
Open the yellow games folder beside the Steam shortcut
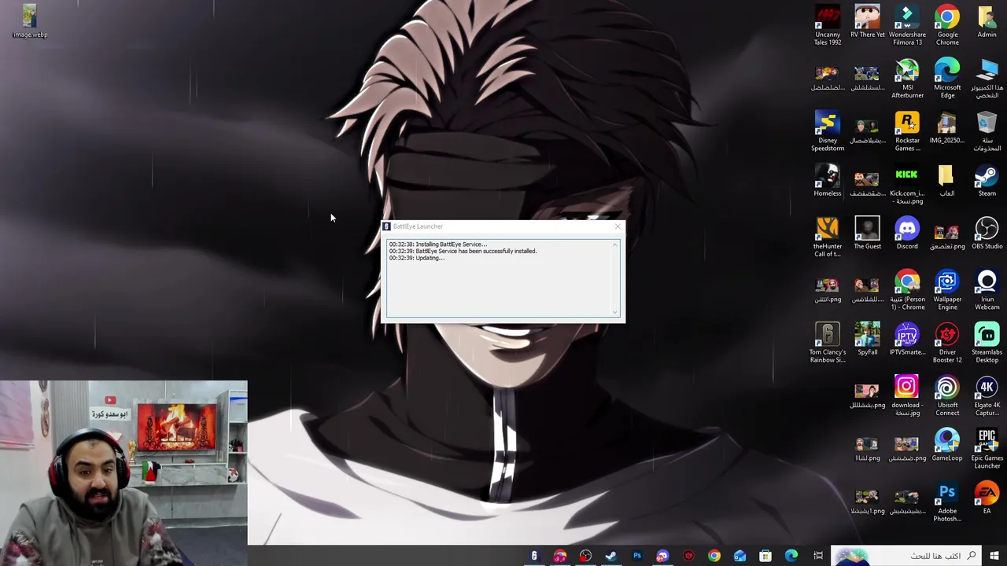(947, 180)
